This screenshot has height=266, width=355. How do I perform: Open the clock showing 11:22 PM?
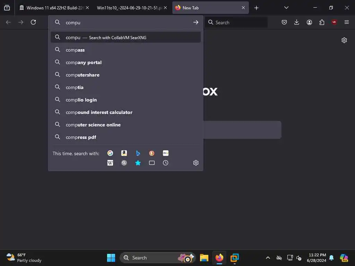tap(316, 258)
